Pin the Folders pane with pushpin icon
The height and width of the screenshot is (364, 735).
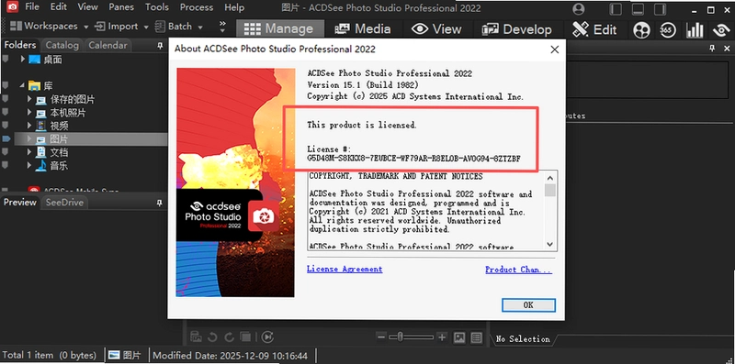(x=160, y=46)
